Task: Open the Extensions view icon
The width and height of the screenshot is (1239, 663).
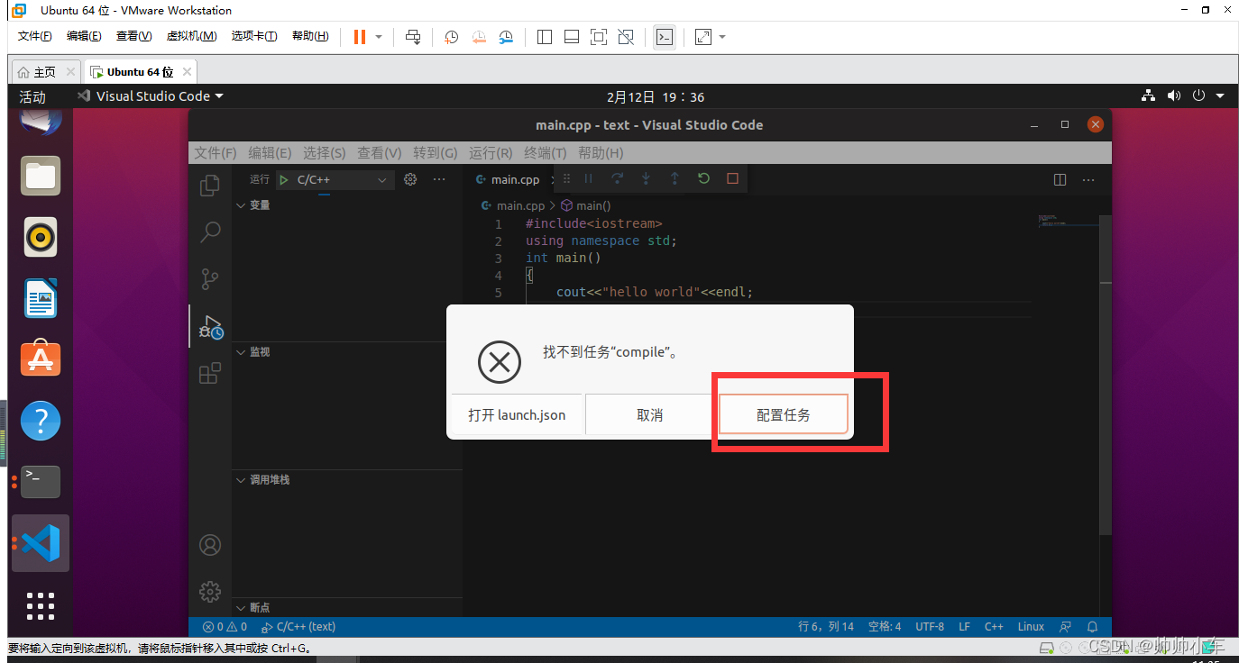Action: [210, 373]
